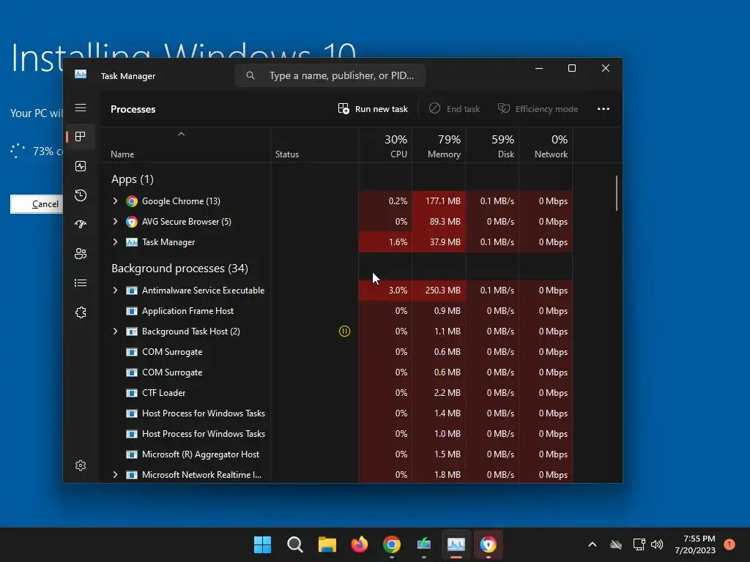Expand Antimalware Service Executable group
The height and width of the screenshot is (562, 750).
point(115,291)
